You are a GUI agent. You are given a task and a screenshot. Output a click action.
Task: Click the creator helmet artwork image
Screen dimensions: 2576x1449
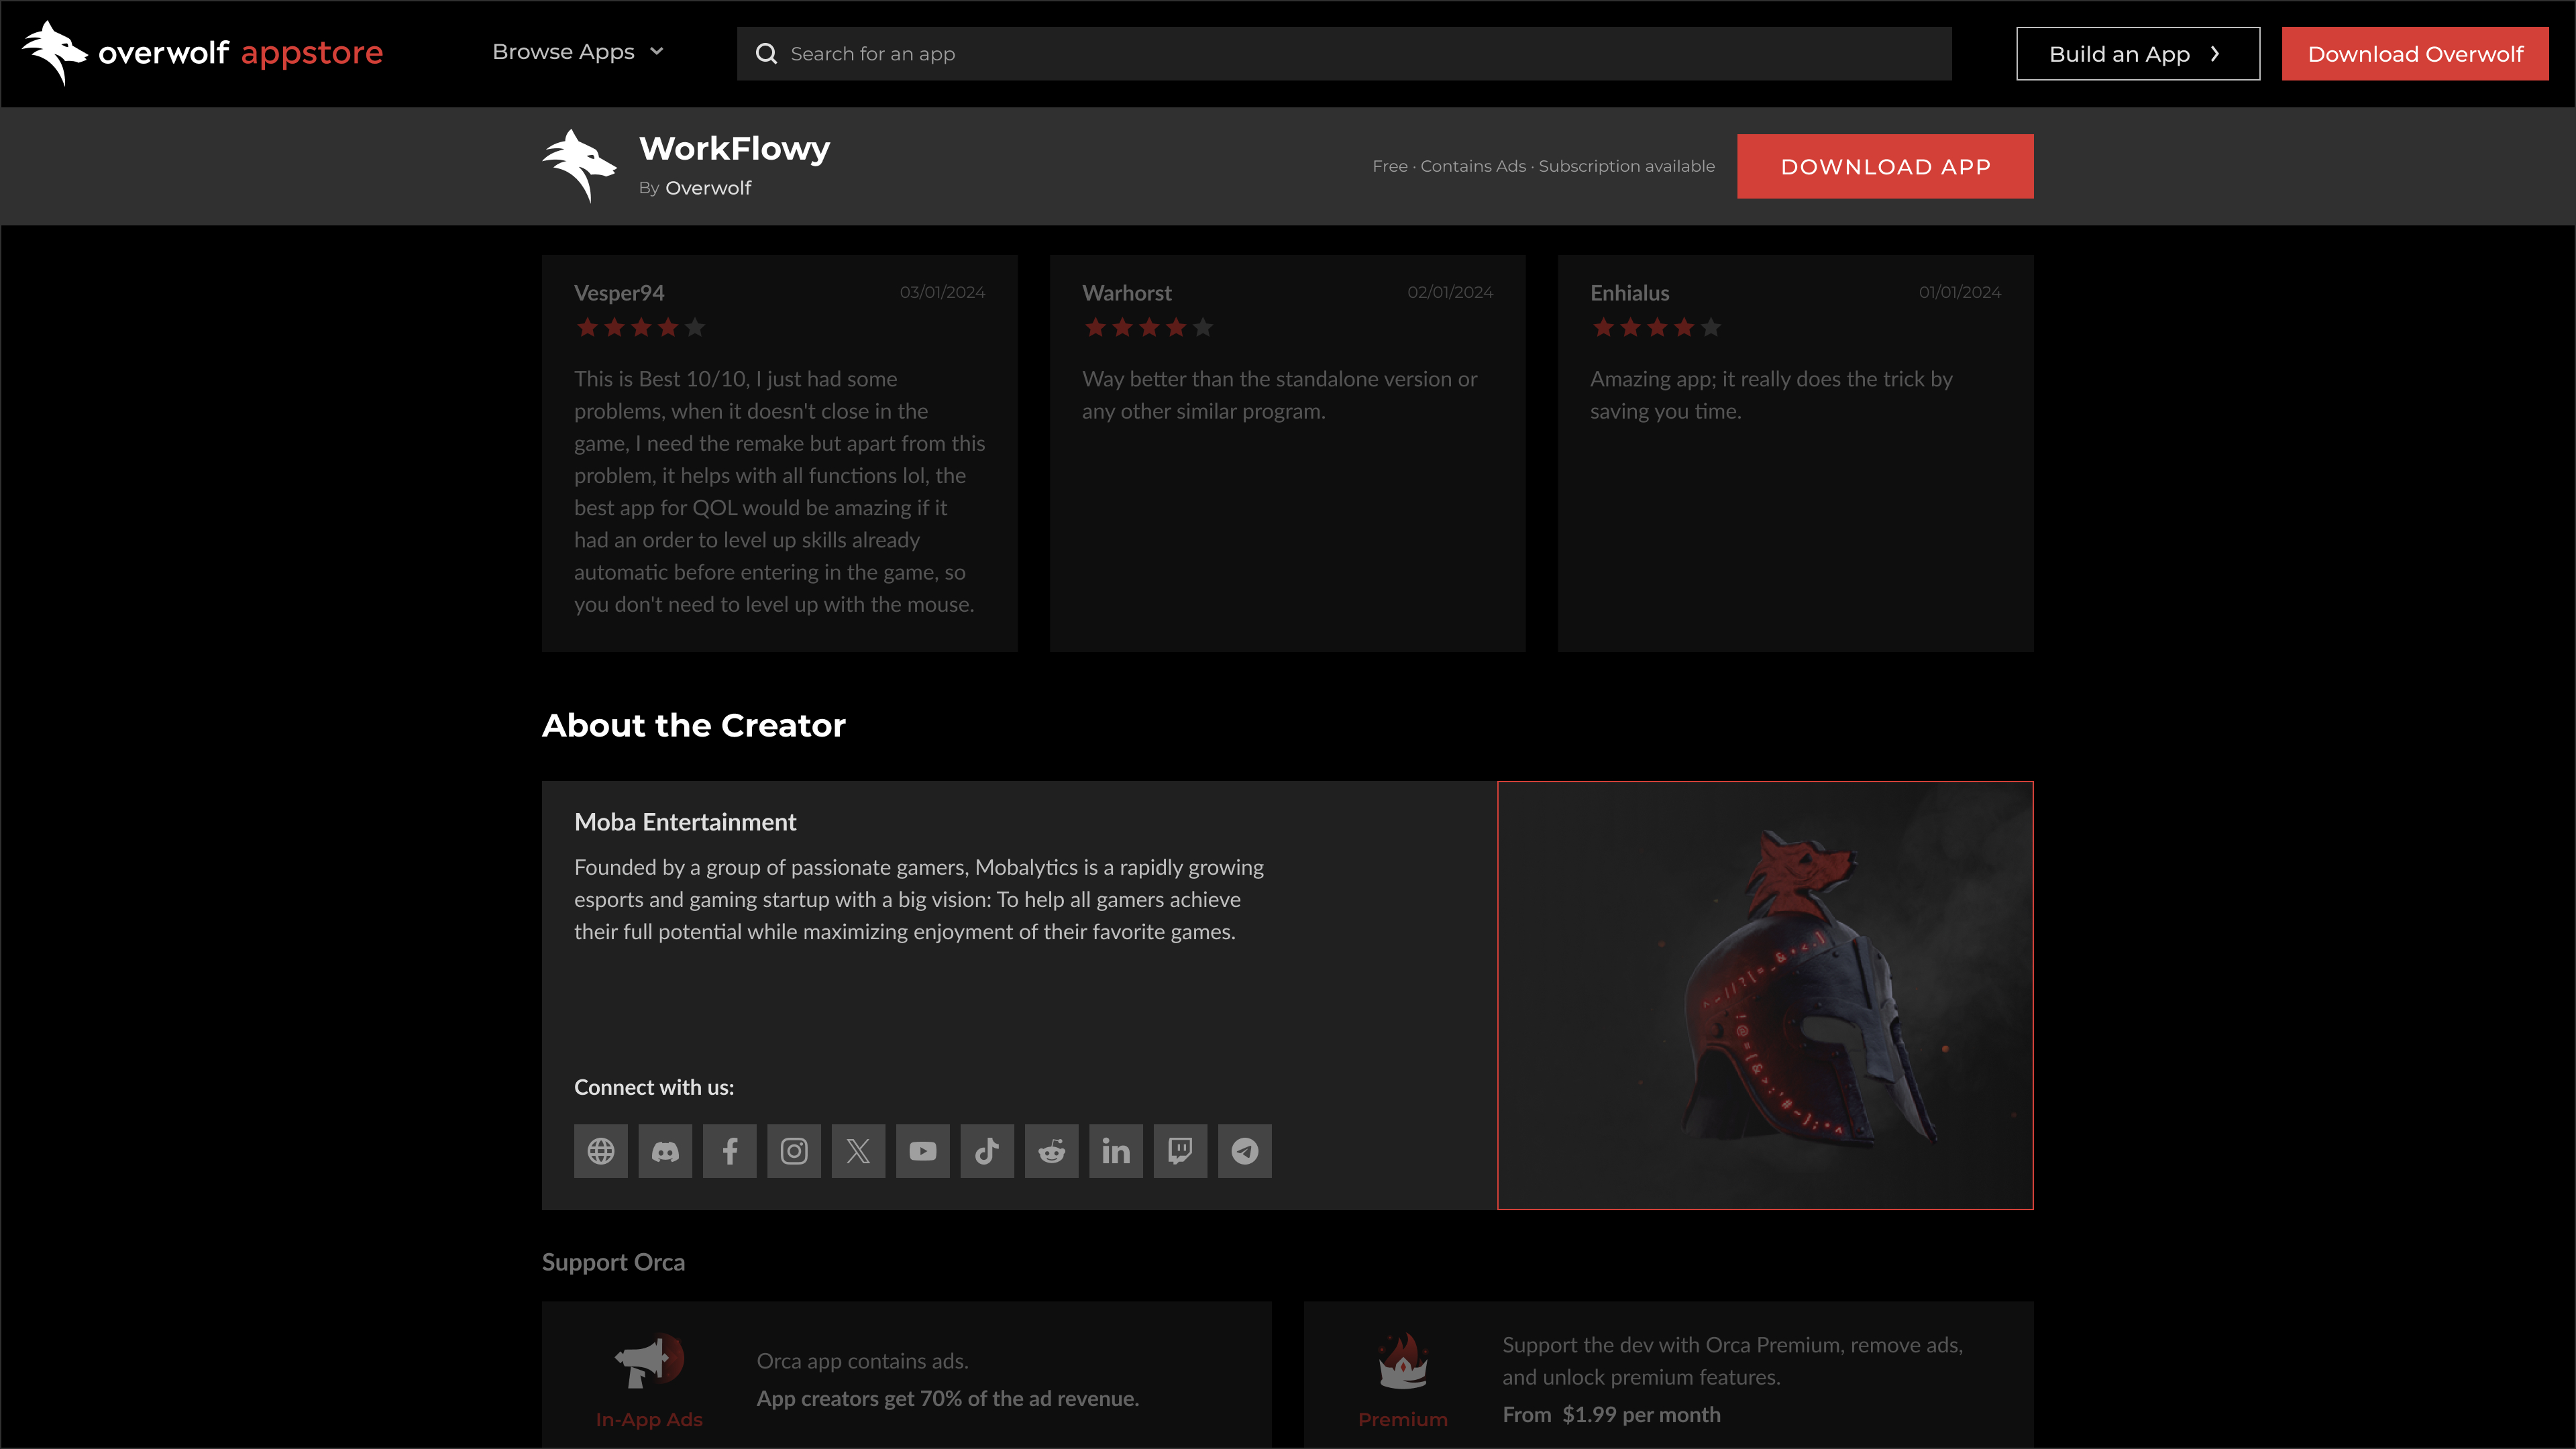coord(1765,995)
